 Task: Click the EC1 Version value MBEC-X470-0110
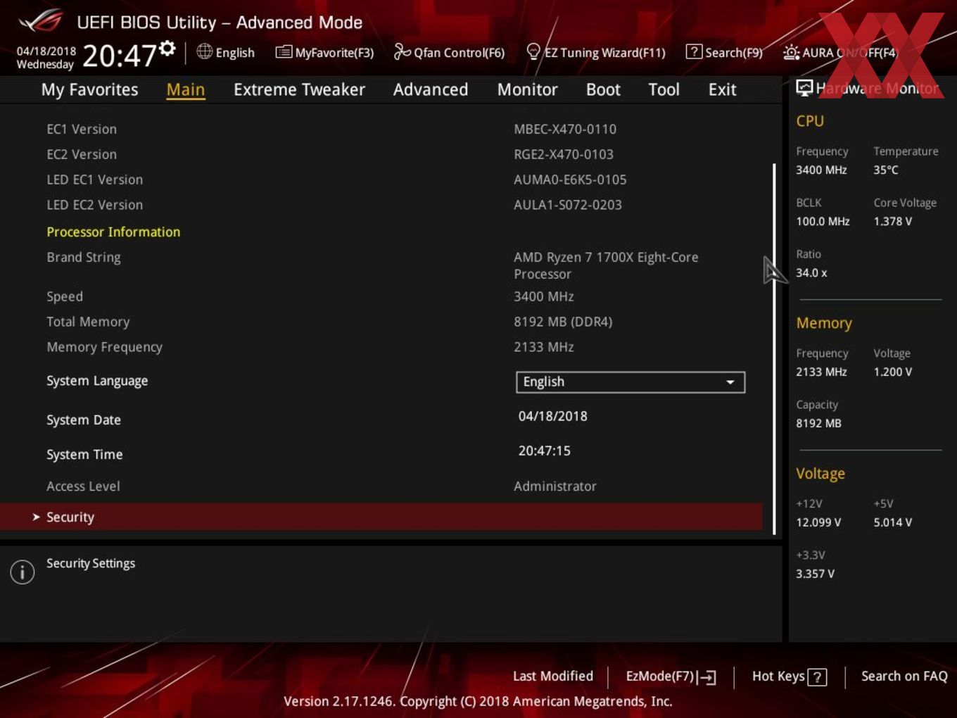[565, 129]
